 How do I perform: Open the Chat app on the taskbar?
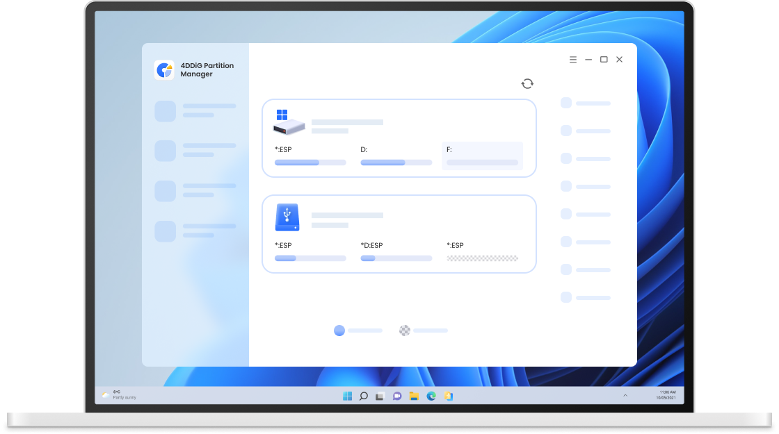pos(397,396)
